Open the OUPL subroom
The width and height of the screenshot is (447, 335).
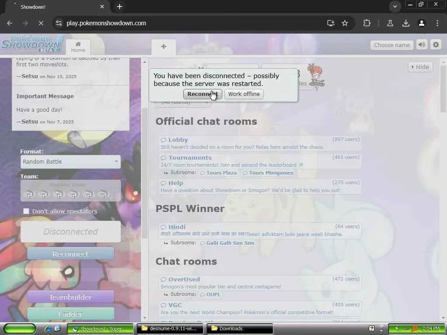(210, 294)
